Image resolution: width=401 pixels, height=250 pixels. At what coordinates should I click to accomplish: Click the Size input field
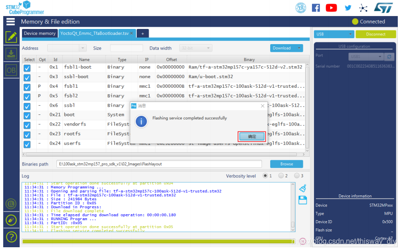(x=126, y=48)
